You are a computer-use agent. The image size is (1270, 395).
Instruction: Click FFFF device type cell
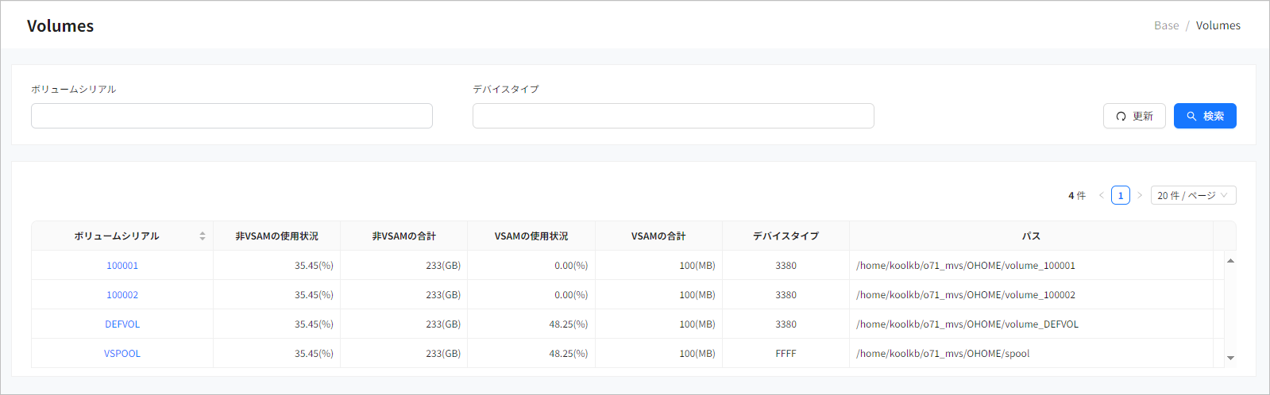(x=786, y=354)
